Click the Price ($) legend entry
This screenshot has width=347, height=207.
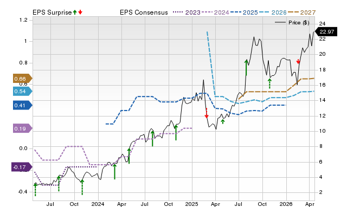click(x=292, y=23)
